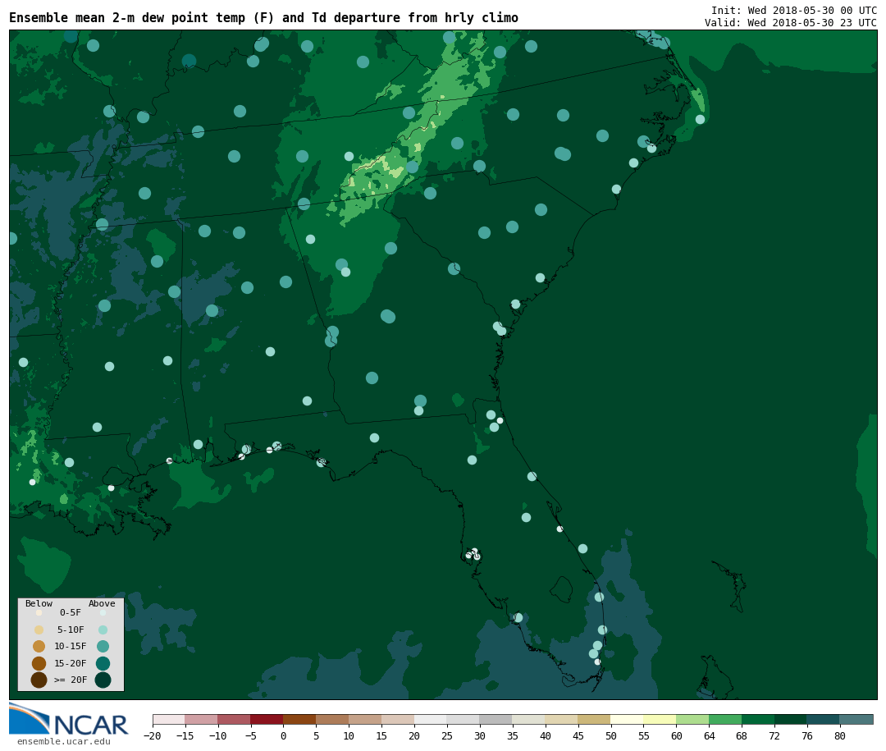Pick the yellow swatch between 55 and 60

pos(660,719)
